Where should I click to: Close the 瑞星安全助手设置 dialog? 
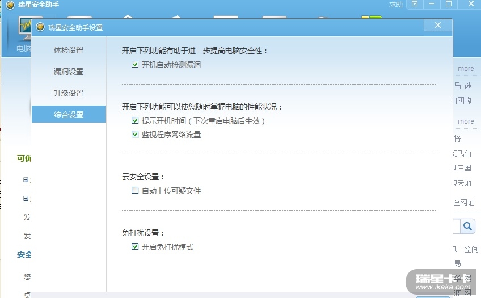point(438,25)
